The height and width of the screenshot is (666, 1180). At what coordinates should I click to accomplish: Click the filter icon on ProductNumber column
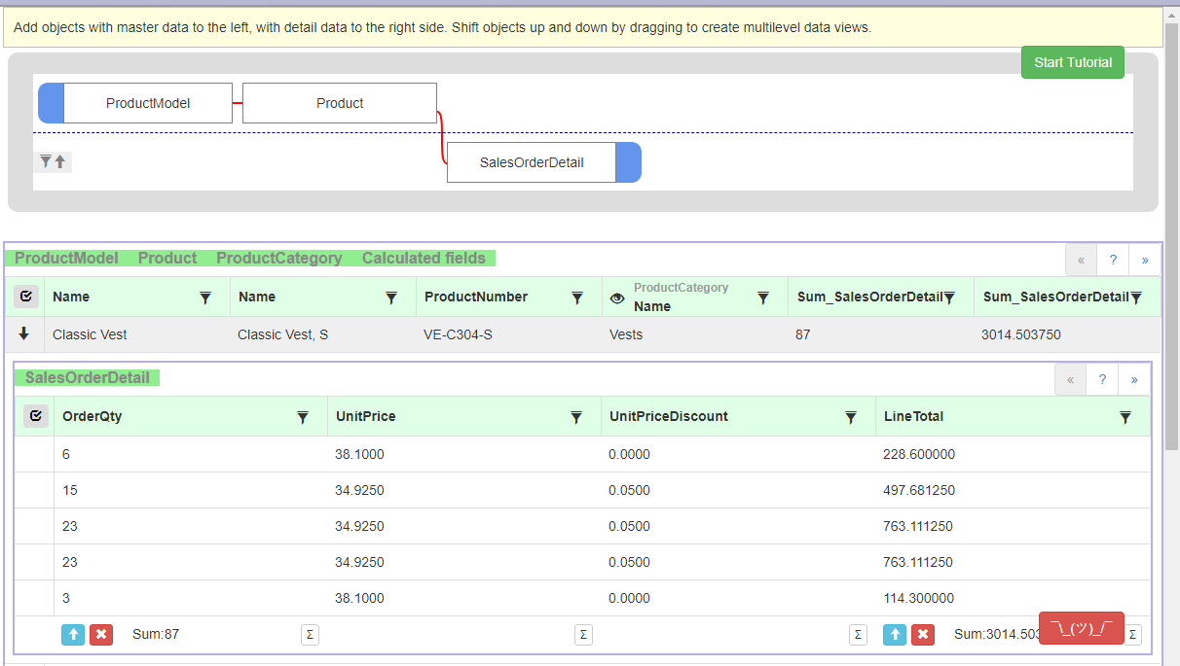[x=577, y=298]
